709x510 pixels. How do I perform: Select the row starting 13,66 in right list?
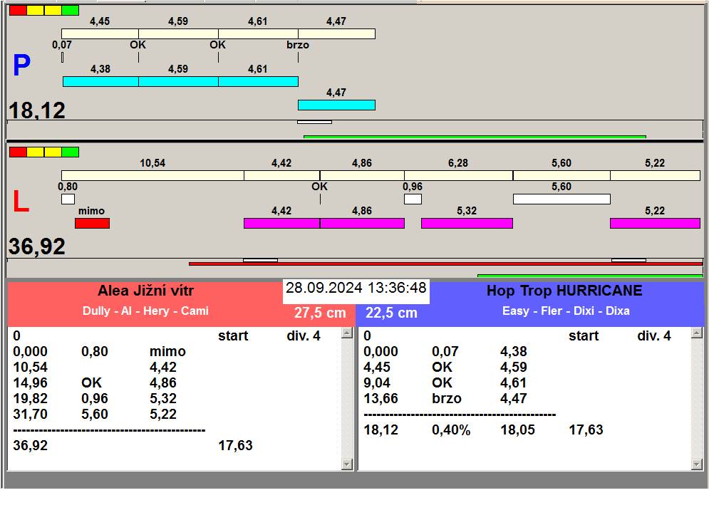pos(524,398)
